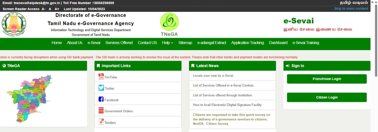Click the Facebook logo icon

click(x=101, y=99)
